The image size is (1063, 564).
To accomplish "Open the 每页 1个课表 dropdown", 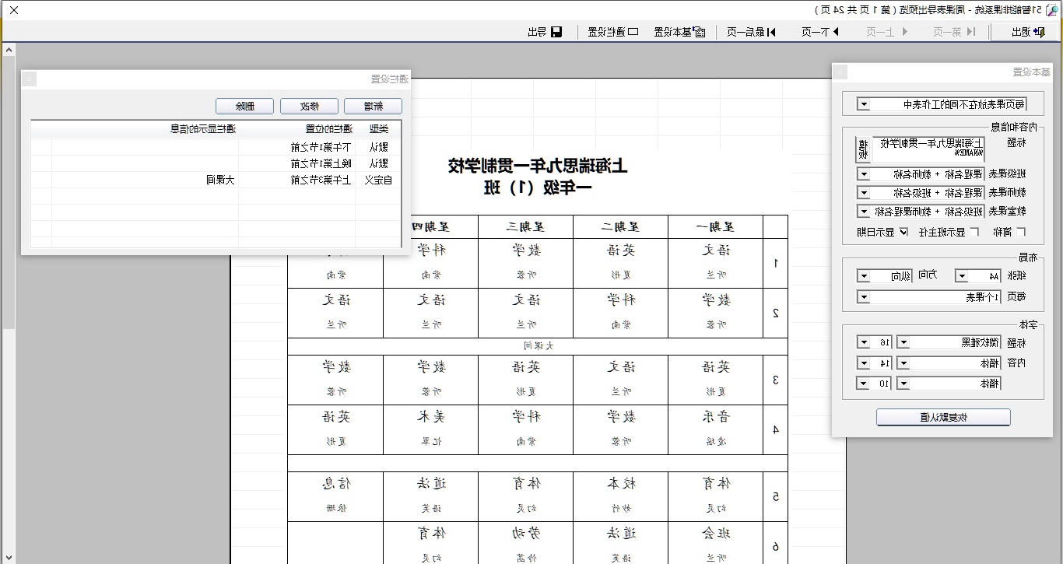I will (864, 297).
